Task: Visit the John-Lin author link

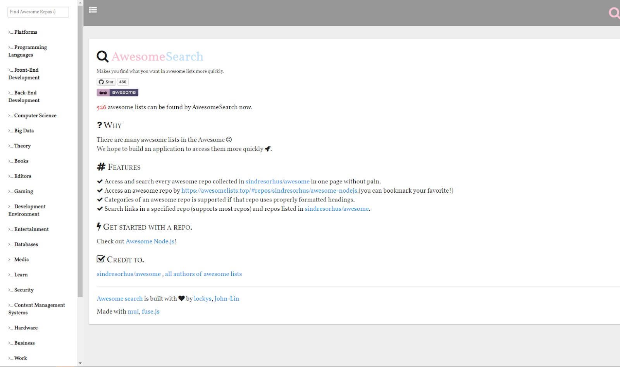Action: tap(227, 299)
